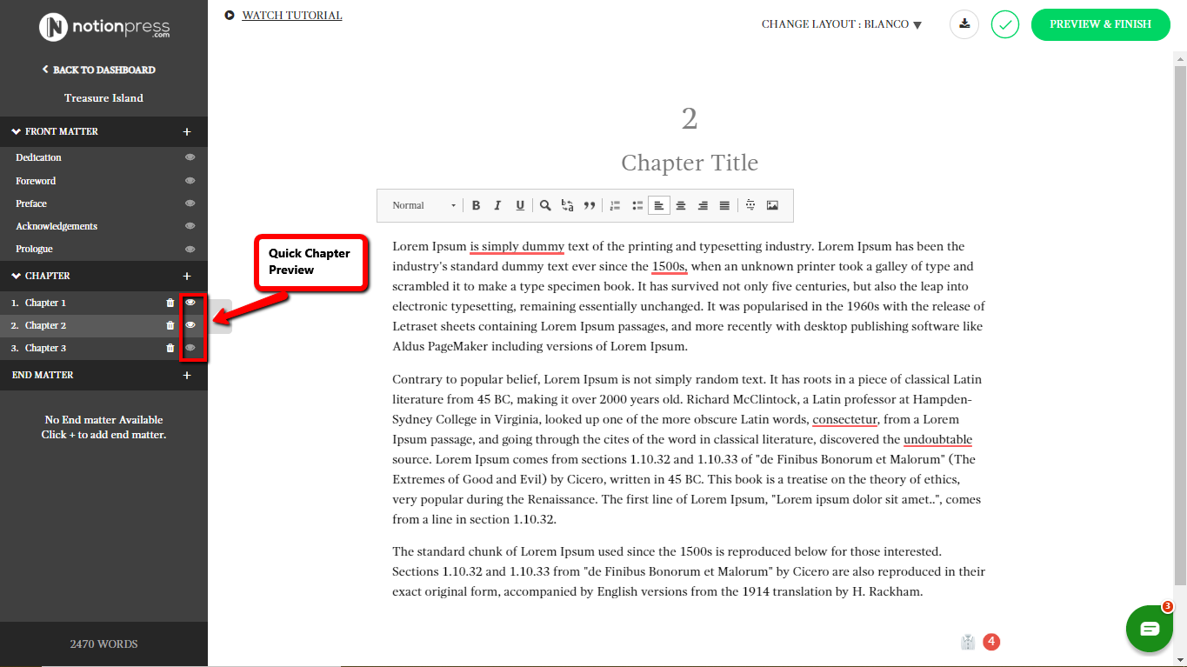Open the chat support bubble

[x=1149, y=629]
